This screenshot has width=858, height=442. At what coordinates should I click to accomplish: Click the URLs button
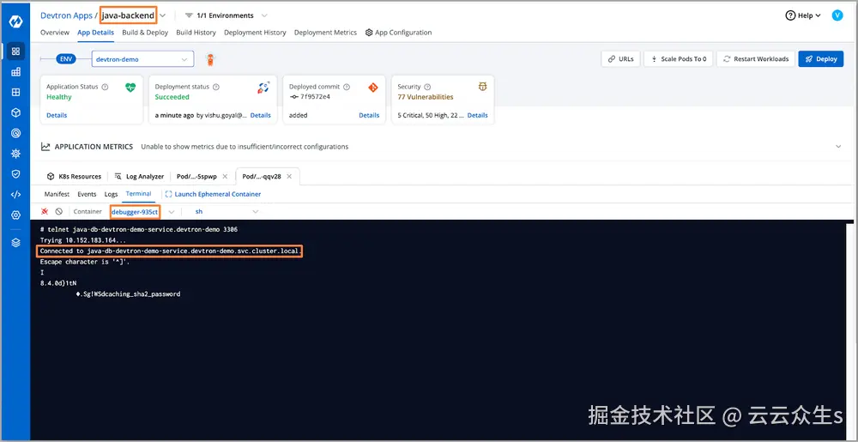click(x=620, y=59)
